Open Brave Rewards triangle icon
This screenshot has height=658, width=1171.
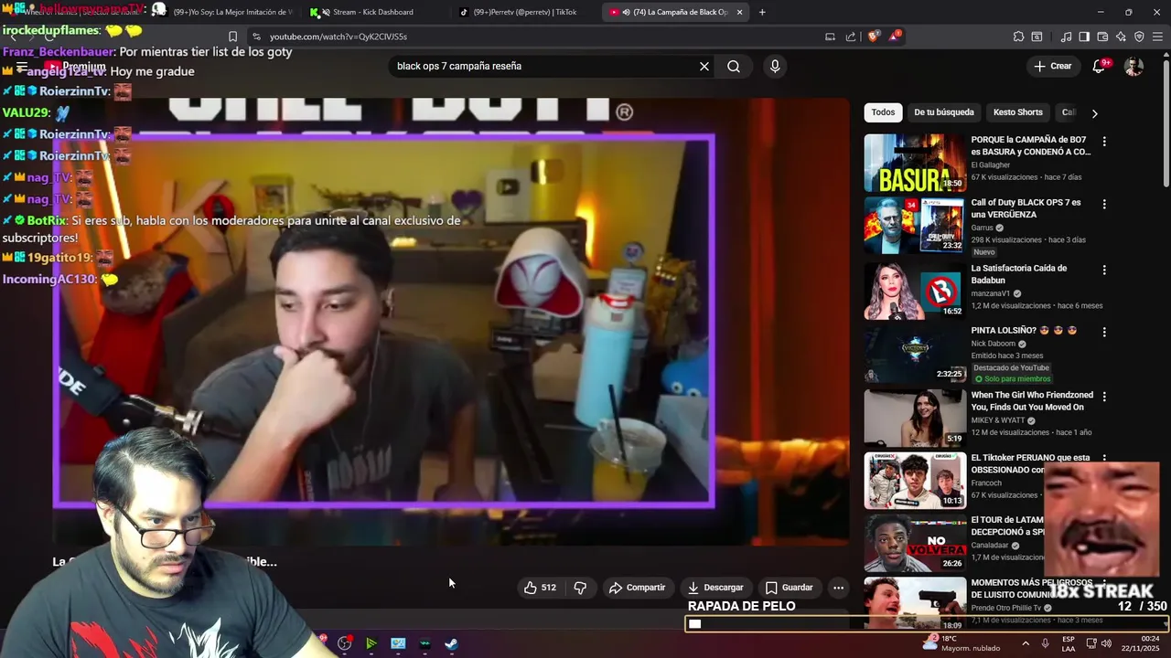895,37
